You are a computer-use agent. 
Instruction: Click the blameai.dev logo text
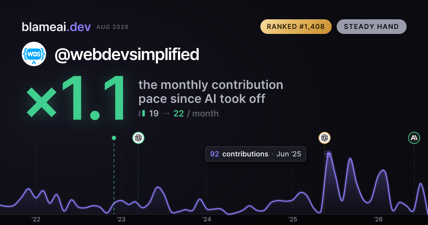click(x=56, y=27)
